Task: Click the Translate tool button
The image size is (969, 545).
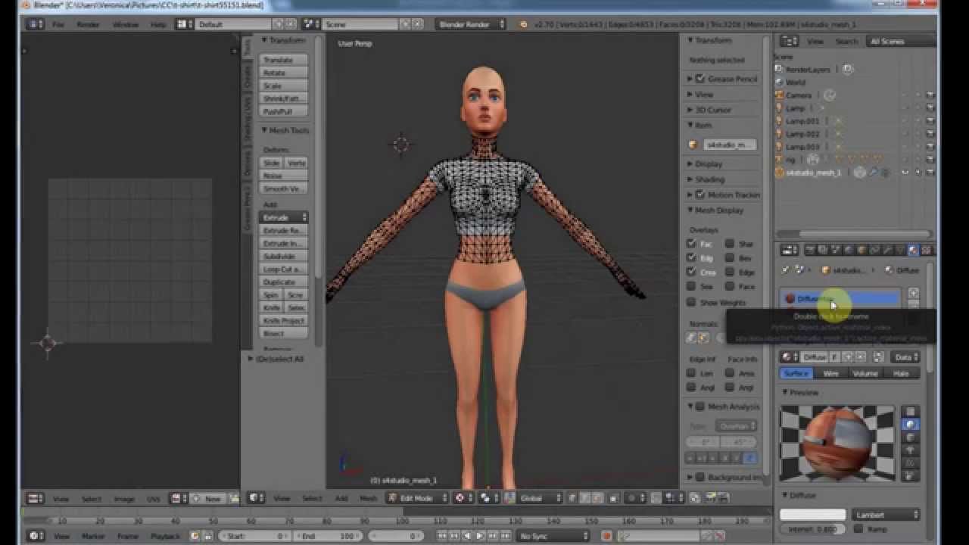Action: pyautogui.click(x=284, y=60)
